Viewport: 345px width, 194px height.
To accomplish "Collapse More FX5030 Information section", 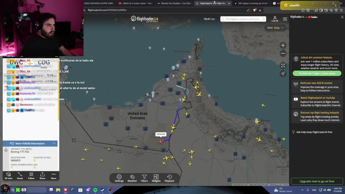I will [x=30, y=143].
